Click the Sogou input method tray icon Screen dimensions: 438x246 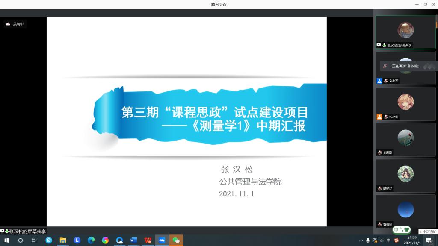(396, 240)
